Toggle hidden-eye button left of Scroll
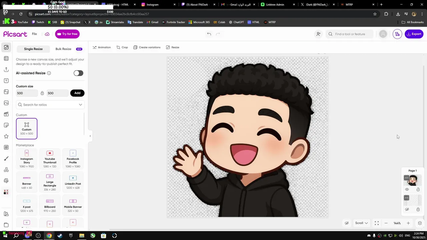The image size is (427, 240). [x=347, y=223]
